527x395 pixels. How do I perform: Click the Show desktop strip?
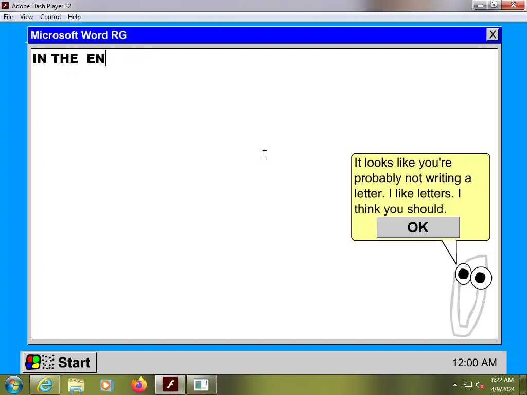pos(523,385)
